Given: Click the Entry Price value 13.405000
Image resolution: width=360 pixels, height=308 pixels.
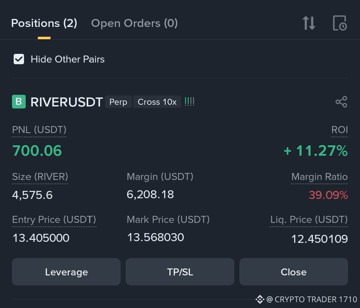Looking at the screenshot, I should coord(41,237).
